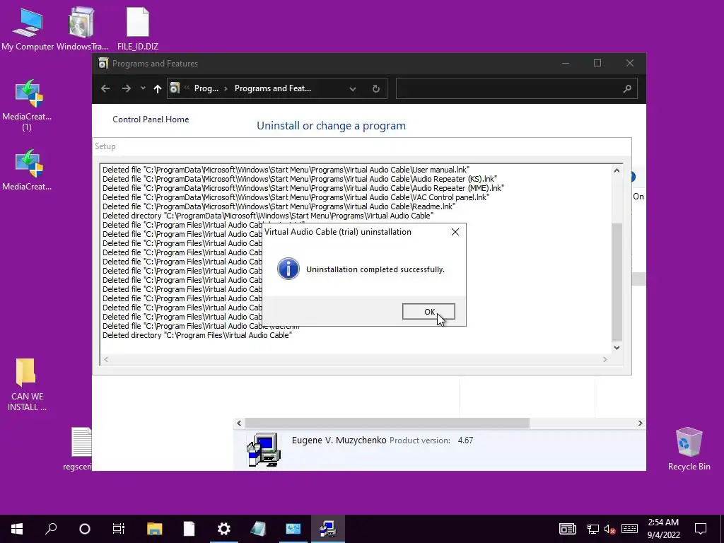Open the clock showing 2:54 AM
724x543 pixels.
(x=663, y=529)
